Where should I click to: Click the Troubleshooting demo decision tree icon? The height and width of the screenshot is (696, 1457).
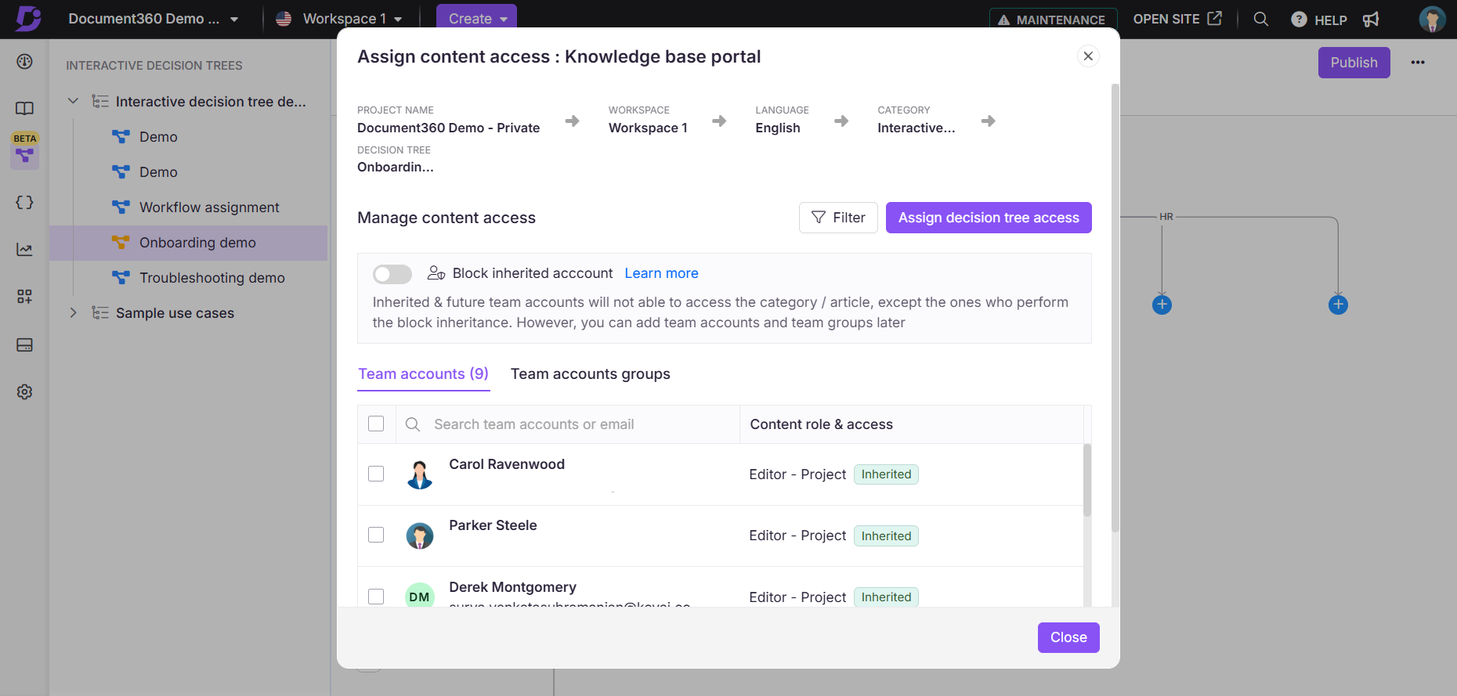pyautogui.click(x=121, y=277)
